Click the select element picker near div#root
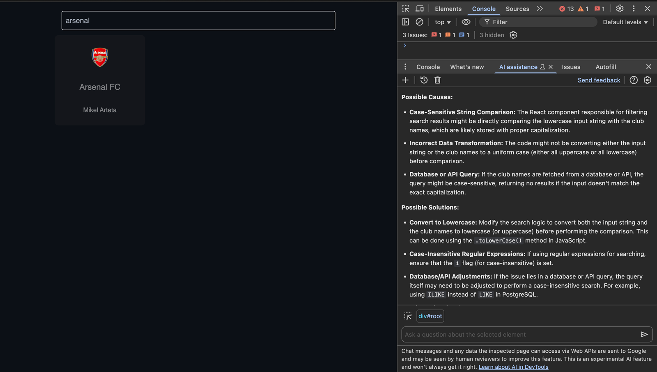The height and width of the screenshot is (372, 657). click(x=408, y=316)
